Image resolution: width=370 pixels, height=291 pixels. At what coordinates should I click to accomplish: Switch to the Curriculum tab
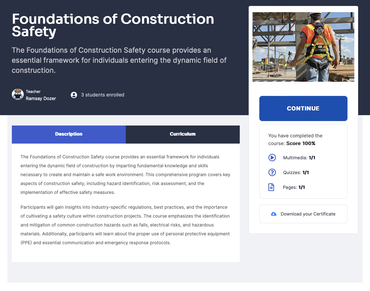183,134
